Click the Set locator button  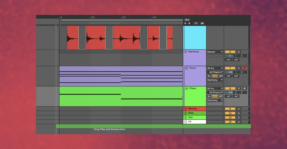pyautogui.click(x=187, y=20)
